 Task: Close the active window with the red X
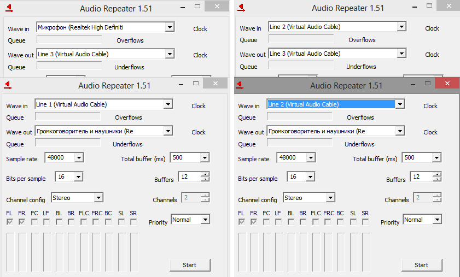coord(447,83)
